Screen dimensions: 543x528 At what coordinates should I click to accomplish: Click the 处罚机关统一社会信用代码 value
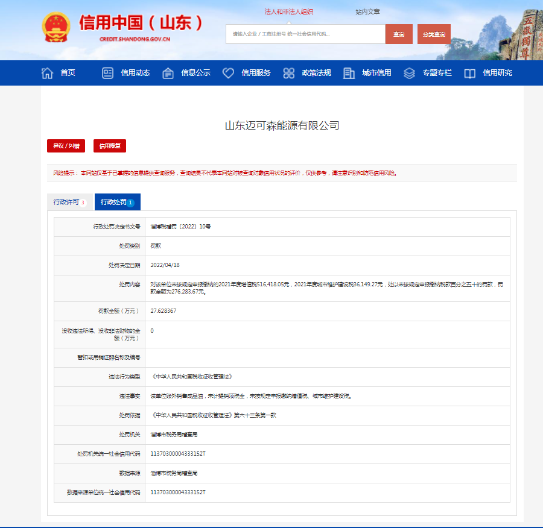pyautogui.click(x=178, y=454)
